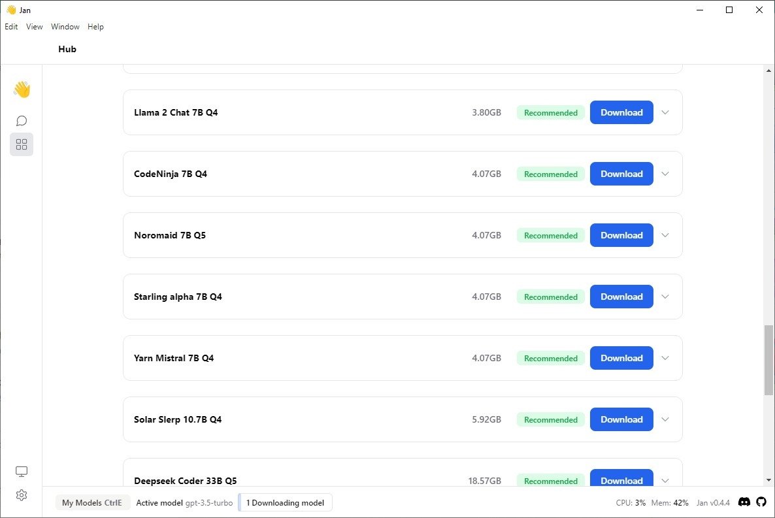Image resolution: width=775 pixels, height=518 pixels.
Task: Click the Noromaid 7B Q5 model name
Action: click(x=170, y=235)
